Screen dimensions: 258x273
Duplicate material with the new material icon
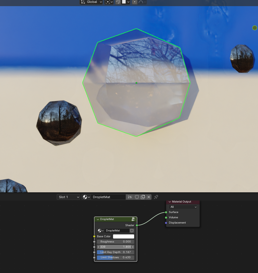(143, 197)
